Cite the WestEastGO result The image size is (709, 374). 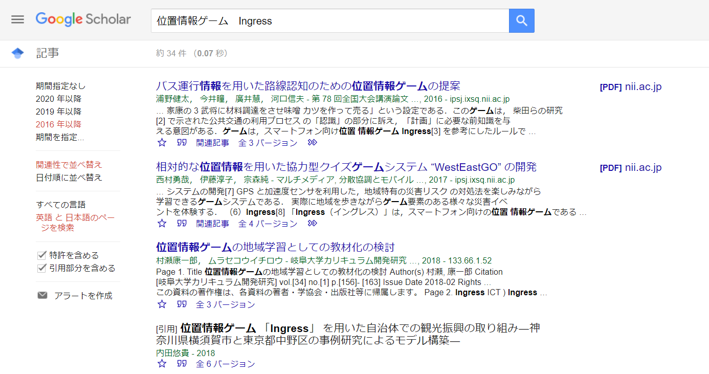[182, 224]
